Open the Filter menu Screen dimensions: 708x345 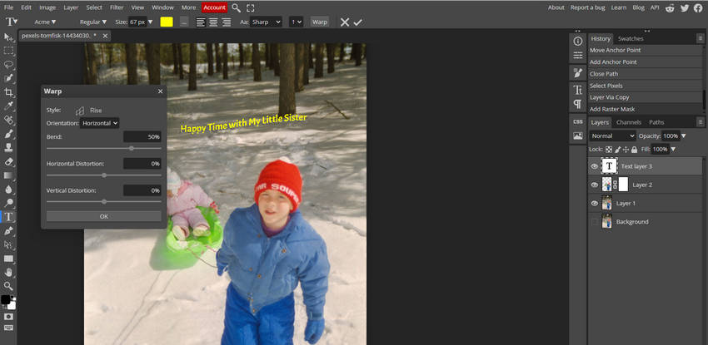click(x=117, y=7)
